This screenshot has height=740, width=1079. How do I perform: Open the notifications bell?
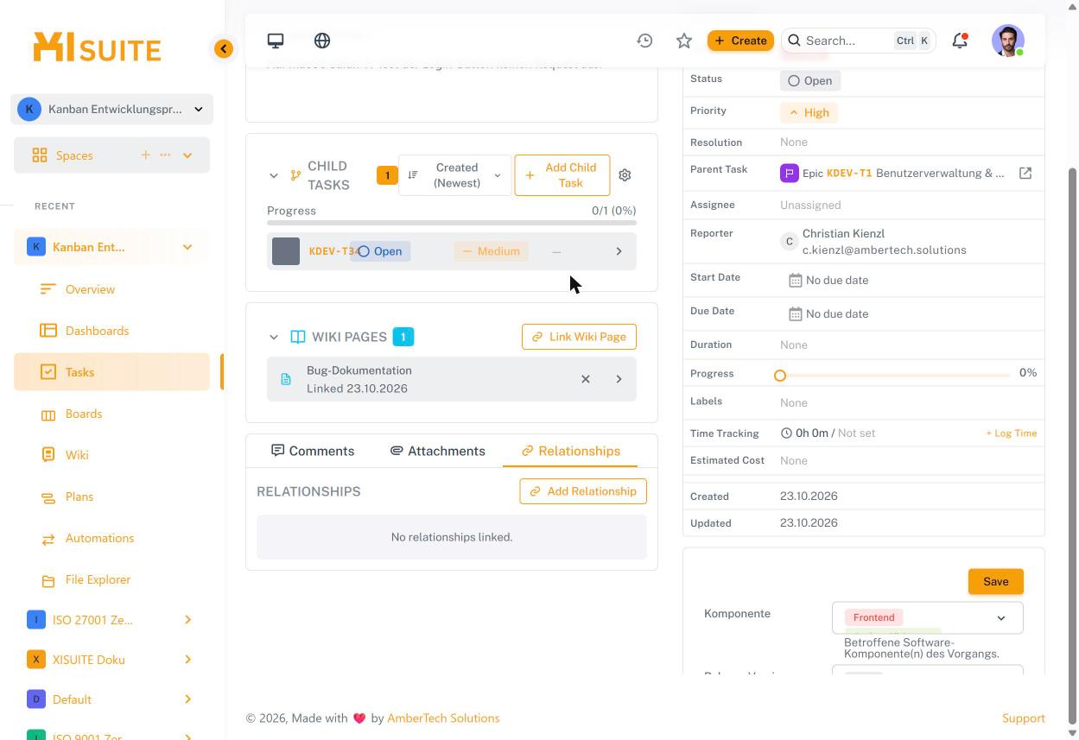click(x=960, y=41)
